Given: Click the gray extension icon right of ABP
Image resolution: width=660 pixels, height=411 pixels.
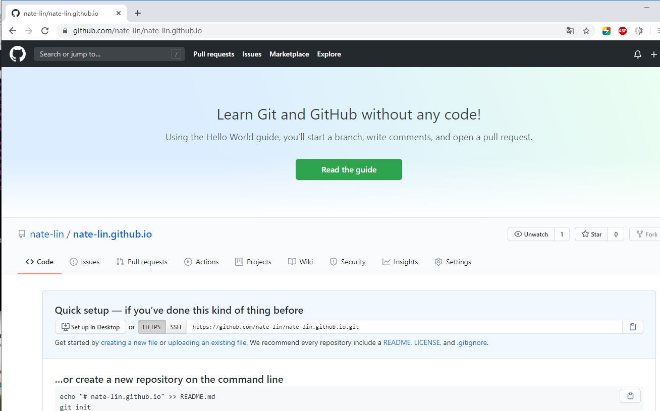Looking at the screenshot, I should tap(639, 31).
